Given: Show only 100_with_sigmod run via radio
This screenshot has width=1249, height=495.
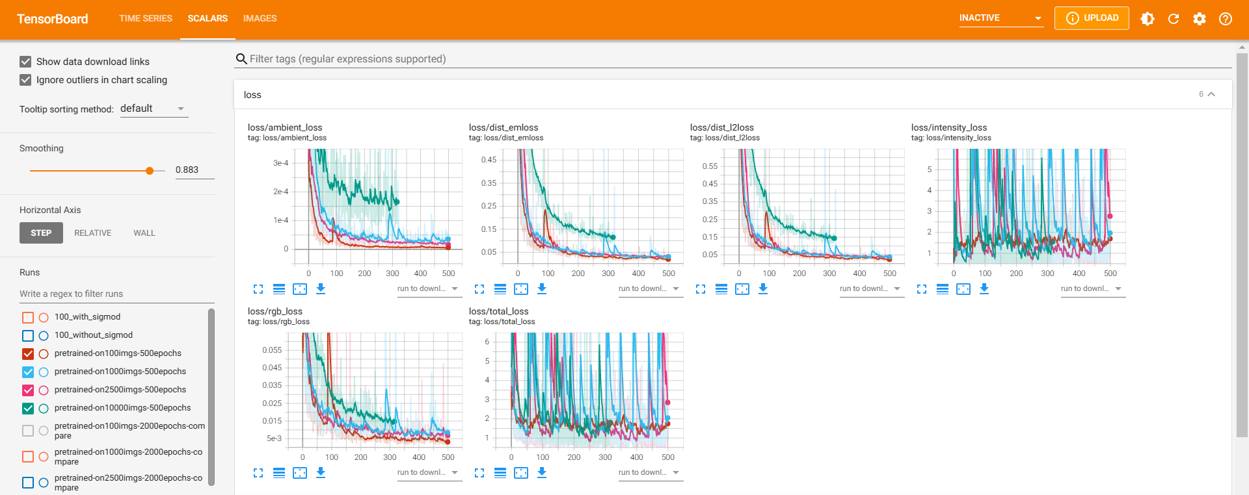Looking at the screenshot, I should (x=44, y=318).
